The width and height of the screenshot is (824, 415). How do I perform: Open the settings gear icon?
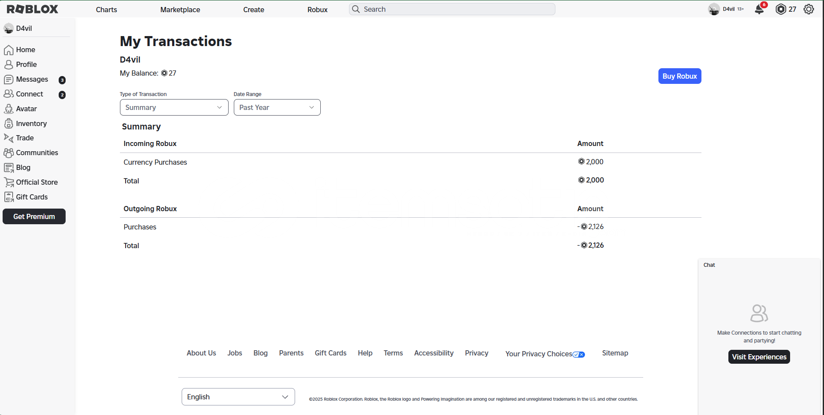click(x=808, y=9)
